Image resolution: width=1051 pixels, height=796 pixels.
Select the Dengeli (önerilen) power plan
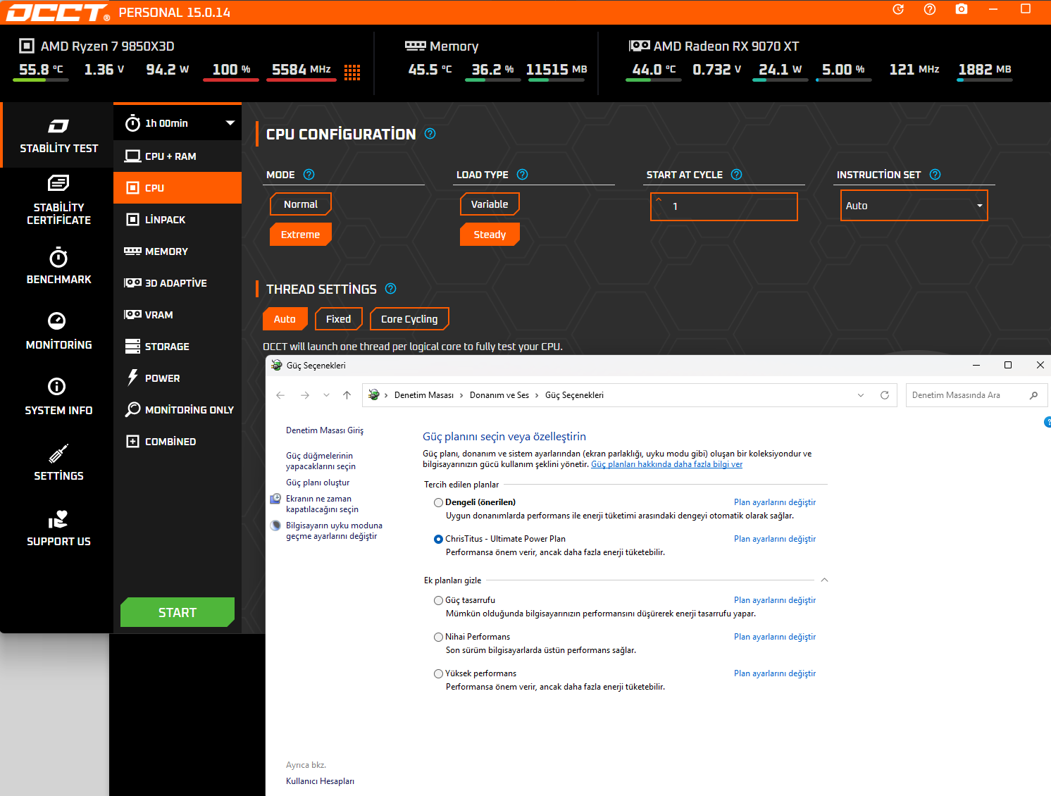click(x=438, y=503)
